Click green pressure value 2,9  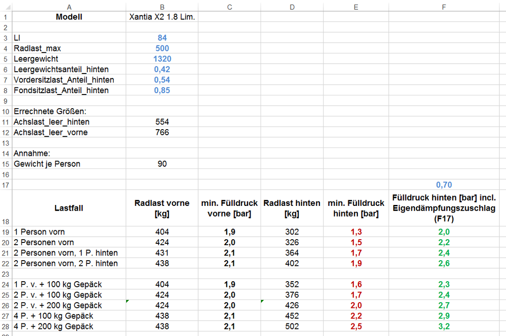[444, 316]
